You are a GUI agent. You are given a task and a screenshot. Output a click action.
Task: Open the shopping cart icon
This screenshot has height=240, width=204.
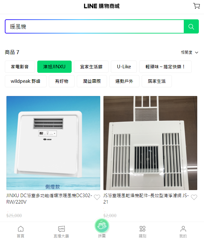[x=196, y=6]
